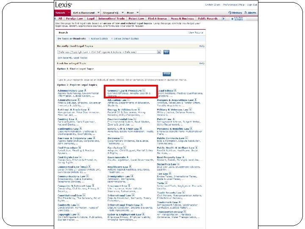Open the View Tutorial link

196,33
